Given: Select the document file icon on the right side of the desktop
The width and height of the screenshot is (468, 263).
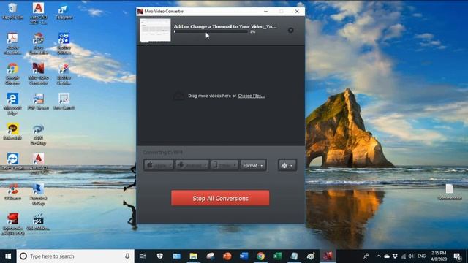Looking at the screenshot, I should (449, 191).
